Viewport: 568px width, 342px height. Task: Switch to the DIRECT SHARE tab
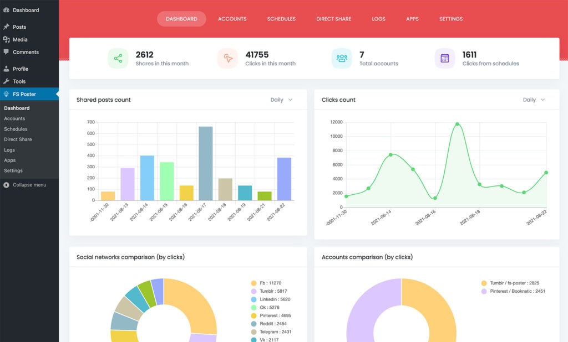point(333,19)
